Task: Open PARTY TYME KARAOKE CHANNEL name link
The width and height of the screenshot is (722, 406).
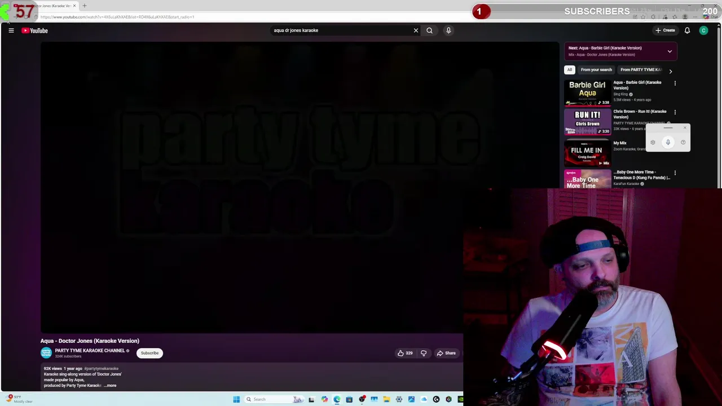Action: coord(90,351)
